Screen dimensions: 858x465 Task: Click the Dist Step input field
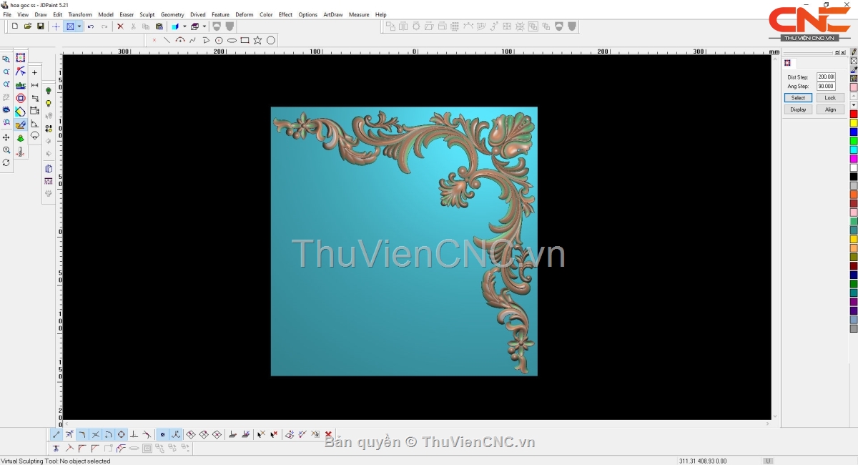point(826,77)
